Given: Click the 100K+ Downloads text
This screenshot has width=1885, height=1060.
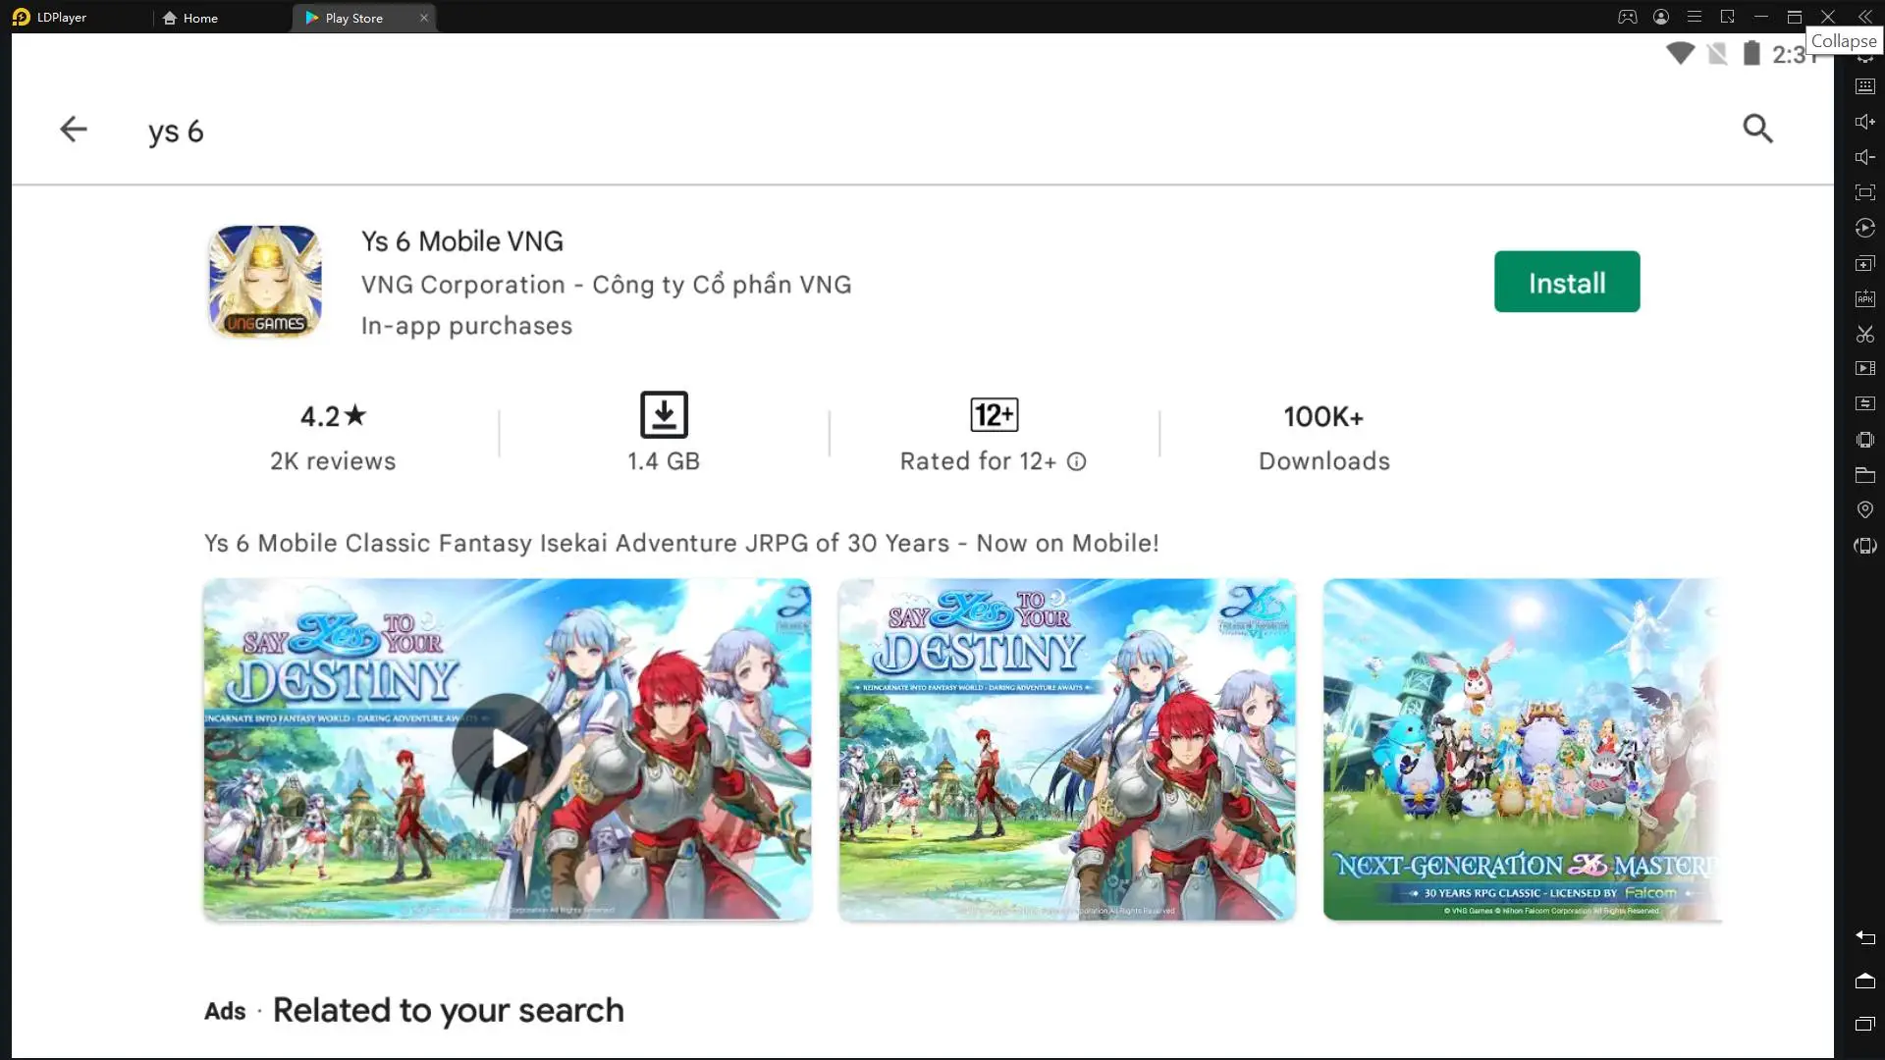Looking at the screenshot, I should 1323,438.
